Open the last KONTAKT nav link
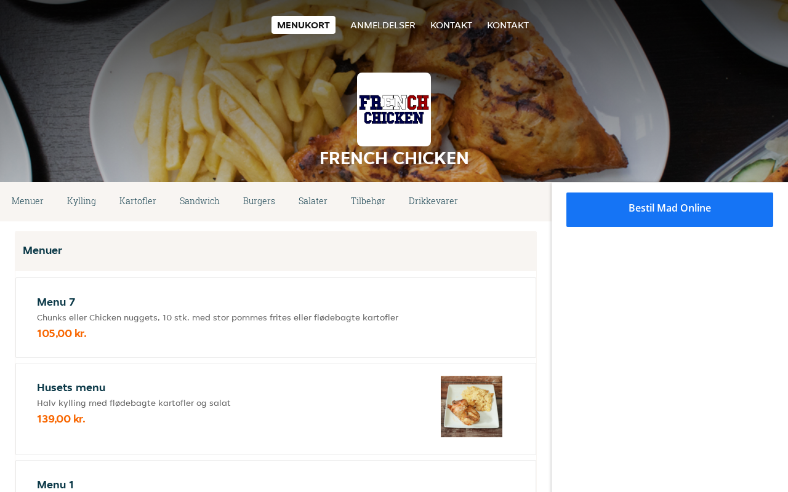The width and height of the screenshot is (788, 492). 508,25
